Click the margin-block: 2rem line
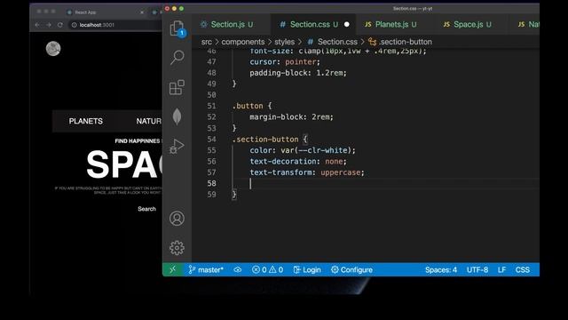Image resolution: width=568 pixels, height=320 pixels. tap(291, 116)
